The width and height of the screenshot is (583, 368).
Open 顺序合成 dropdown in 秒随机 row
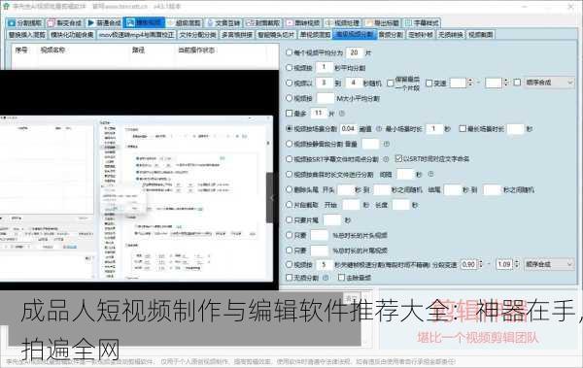549,83
